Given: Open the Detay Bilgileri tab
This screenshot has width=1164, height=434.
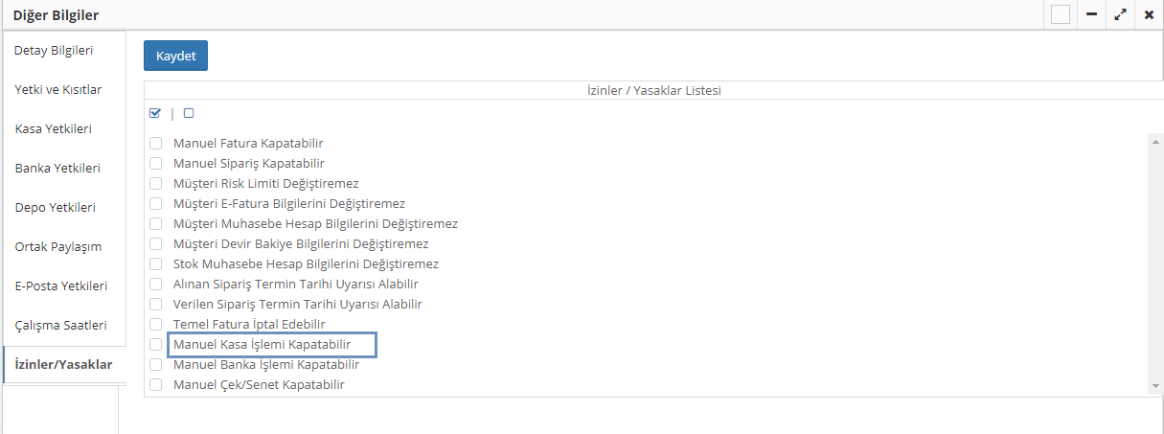Looking at the screenshot, I should [54, 50].
